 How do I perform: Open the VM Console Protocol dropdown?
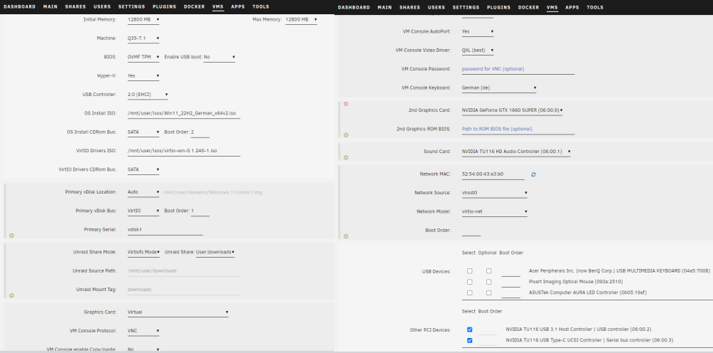tap(143, 331)
